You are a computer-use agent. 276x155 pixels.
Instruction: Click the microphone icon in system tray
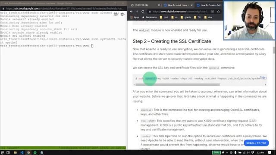pyautogui.click(x=235, y=152)
